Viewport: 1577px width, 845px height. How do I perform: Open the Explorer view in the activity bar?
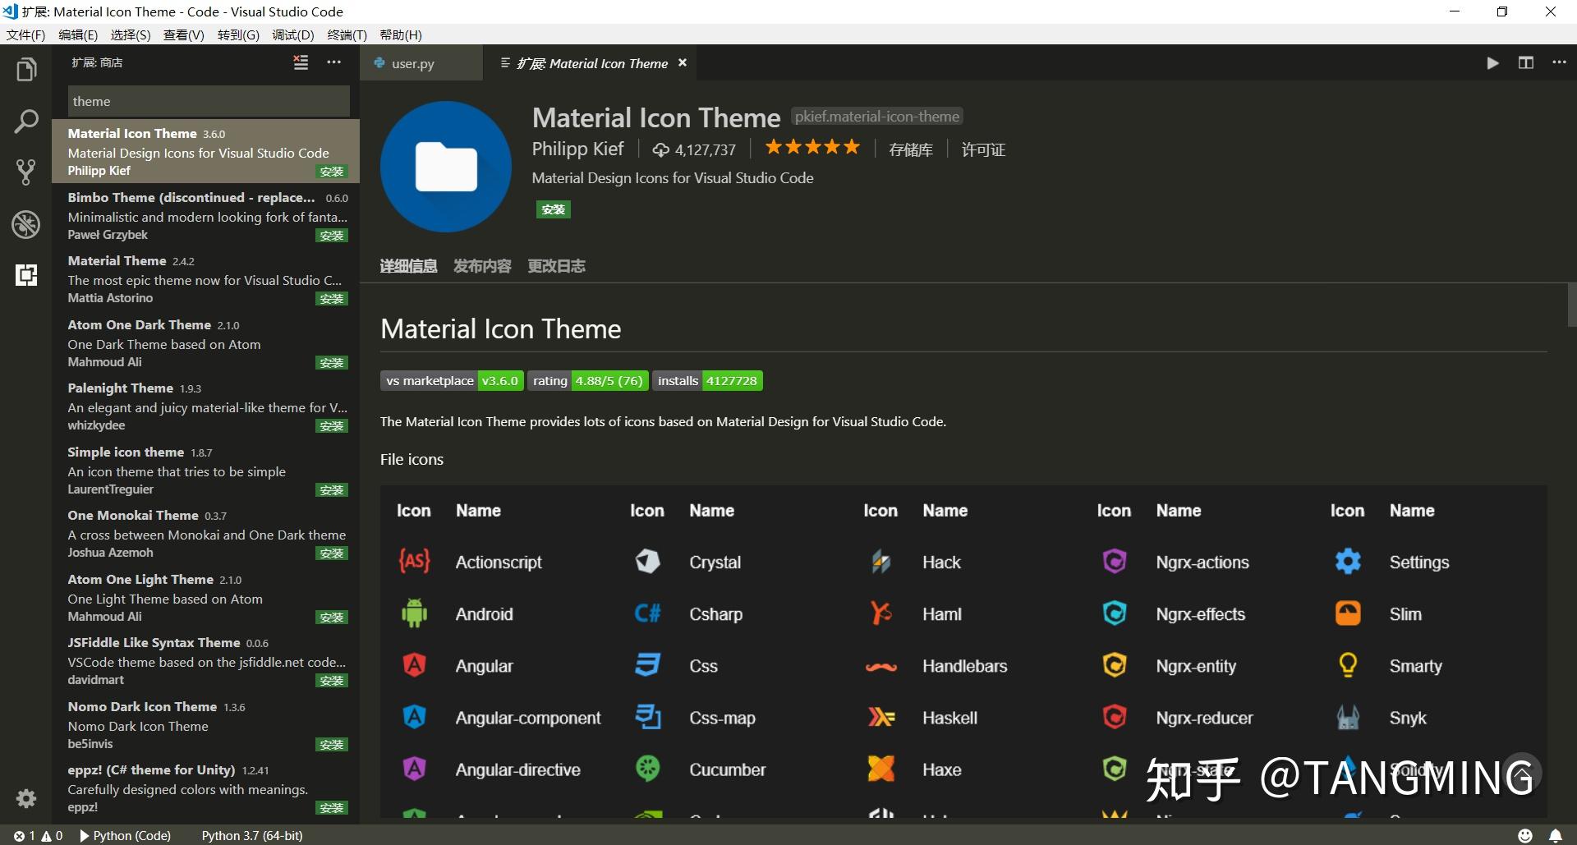26,69
